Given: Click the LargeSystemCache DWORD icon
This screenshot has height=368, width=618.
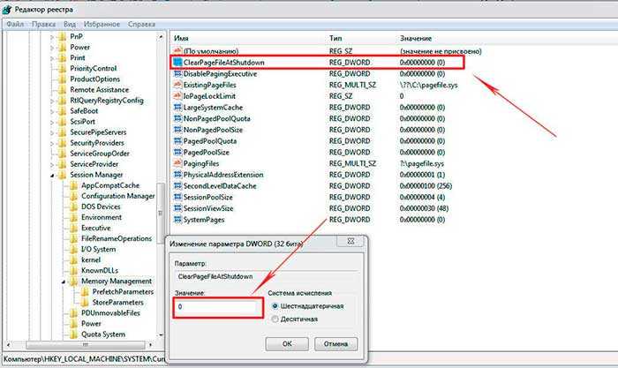Looking at the screenshot, I should [x=177, y=107].
